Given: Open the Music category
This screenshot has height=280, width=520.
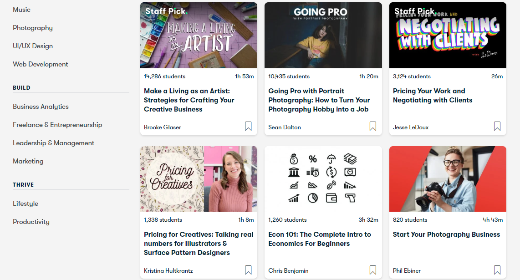Looking at the screenshot, I should click(x=22, y=10).
